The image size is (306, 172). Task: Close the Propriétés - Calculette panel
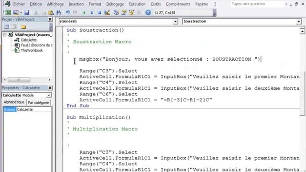(50, 88)
